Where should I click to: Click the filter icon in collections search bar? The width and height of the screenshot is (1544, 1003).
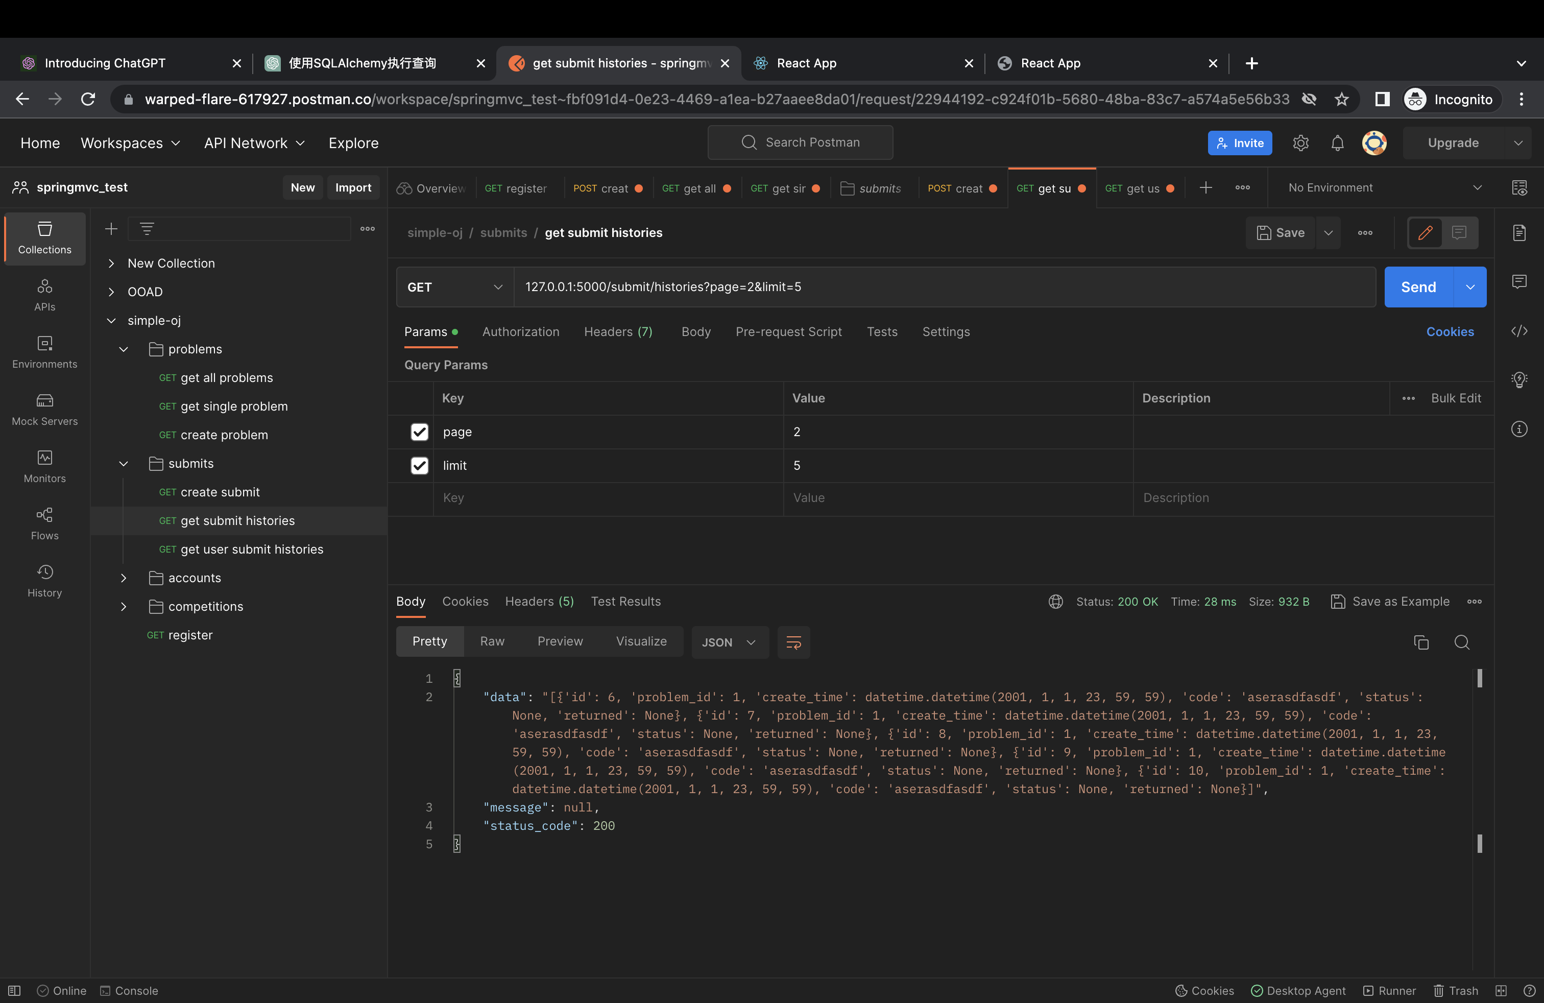click(147, 229)
